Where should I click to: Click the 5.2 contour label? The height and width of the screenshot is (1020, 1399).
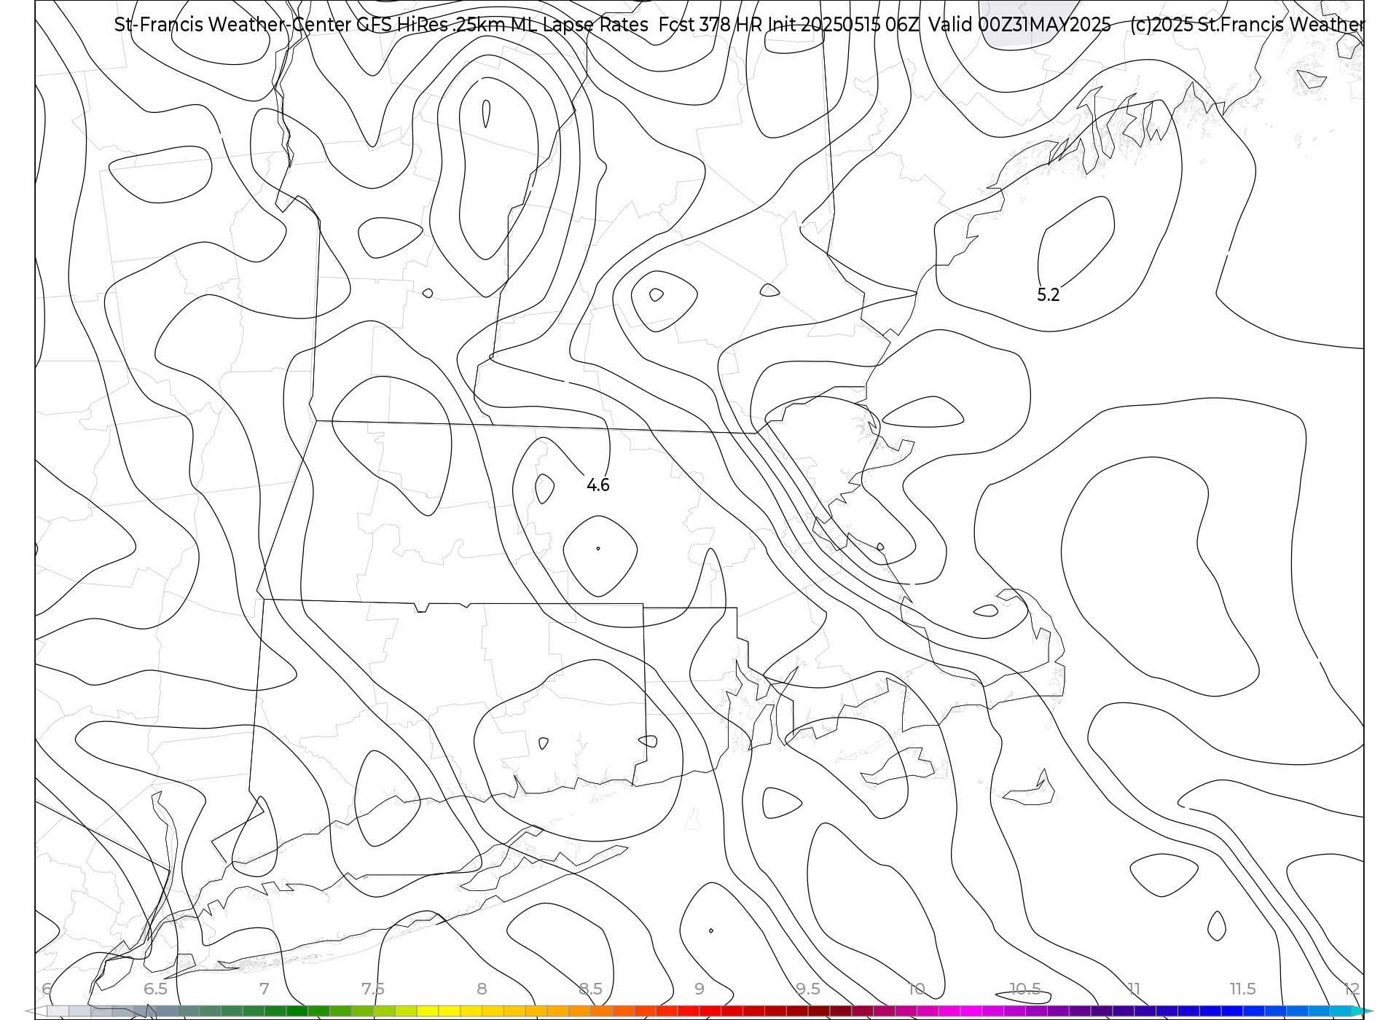[1048, 295]
